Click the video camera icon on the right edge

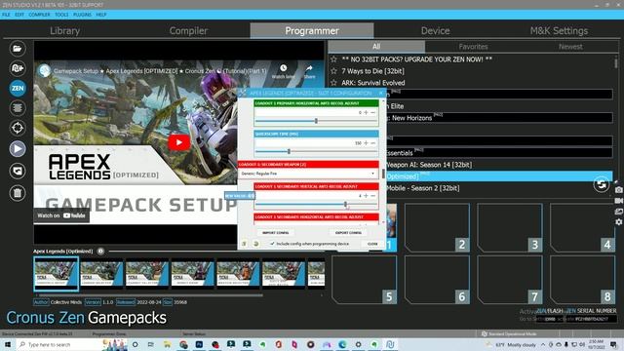coord(618,201)
